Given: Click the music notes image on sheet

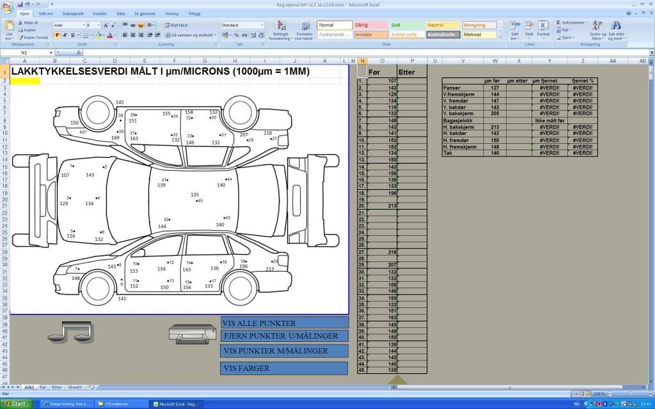Looking at the screenshot, I should point(70,330).
